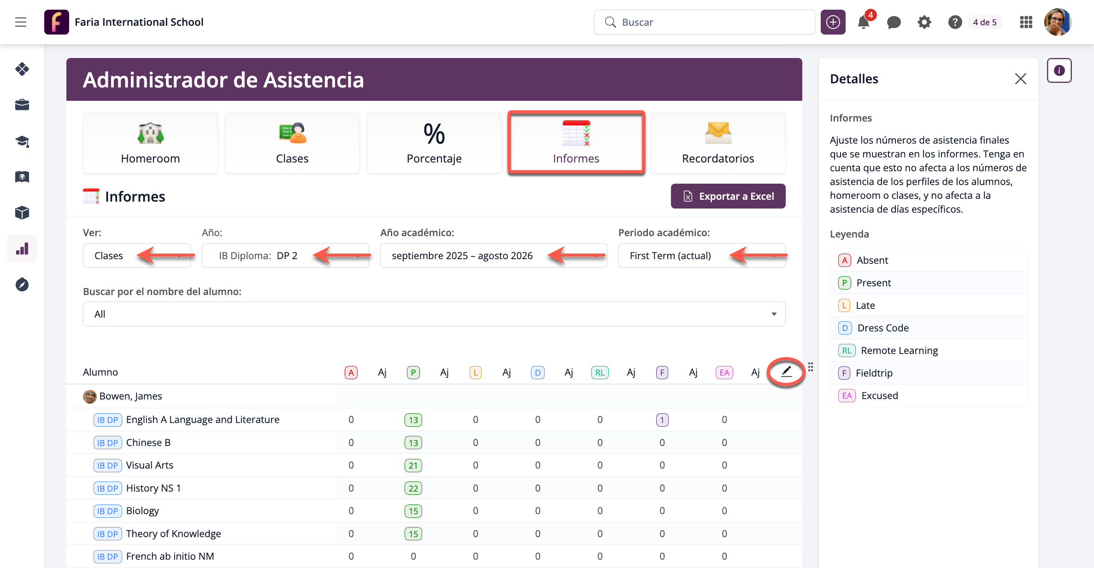
Task: Click the graduation cap sidebar icon
Action: tap(22, 141)
